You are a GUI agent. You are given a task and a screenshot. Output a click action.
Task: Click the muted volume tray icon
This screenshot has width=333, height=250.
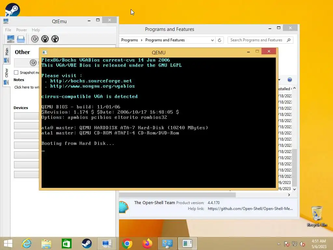pyautogui.click(x=302, y=244)
